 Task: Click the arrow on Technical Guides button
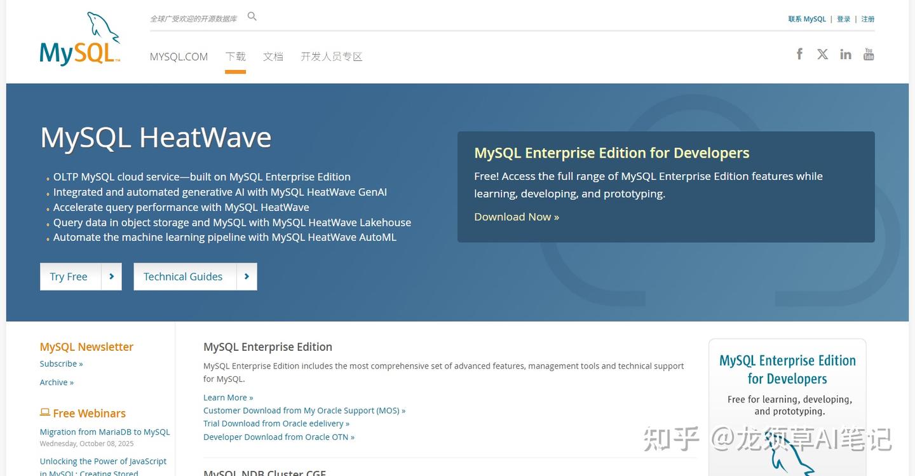pyautogui.click(x=247, y=276)
